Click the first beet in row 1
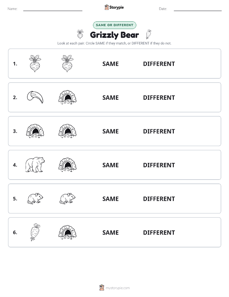The height and width of the screenshot is (297, 229). coord(35,63)
